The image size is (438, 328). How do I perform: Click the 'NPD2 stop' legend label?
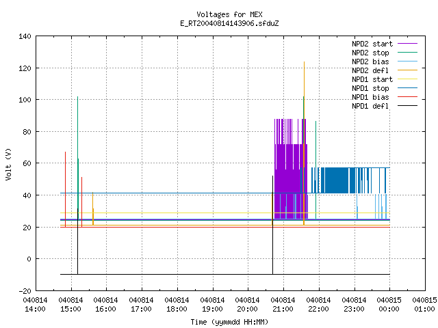pos(370,53)
